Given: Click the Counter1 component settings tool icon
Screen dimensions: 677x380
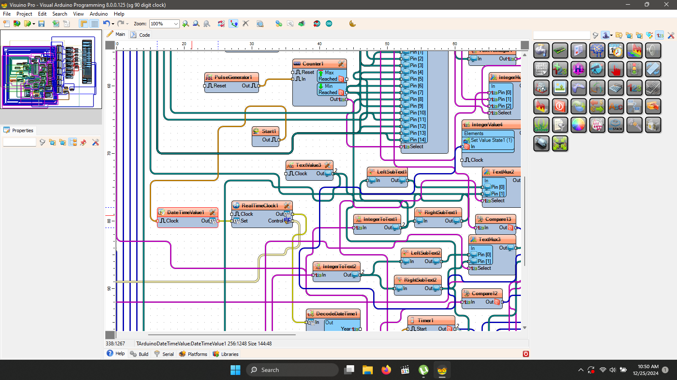Looking at the screenshot, I should 341,64.
